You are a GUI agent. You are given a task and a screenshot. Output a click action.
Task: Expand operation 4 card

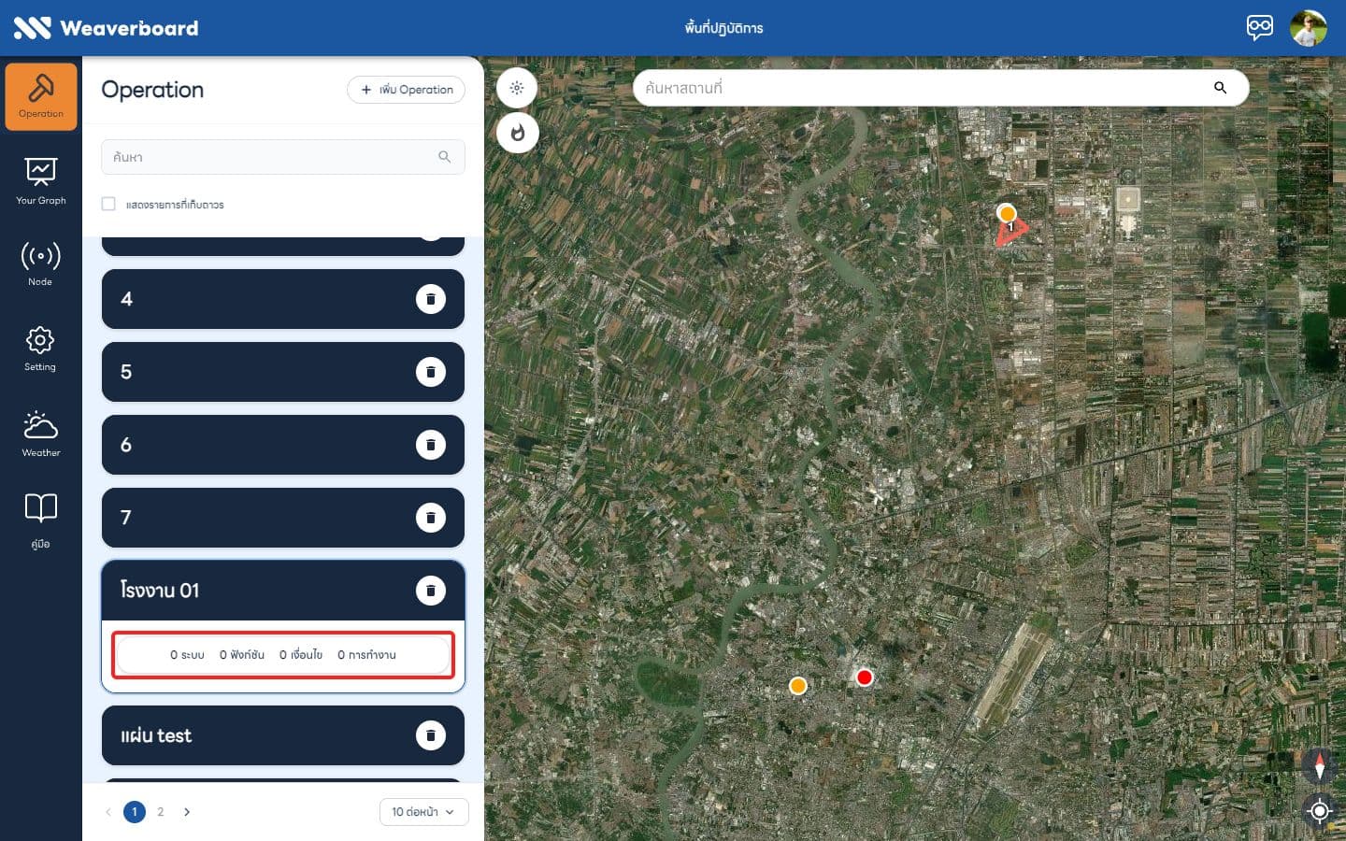click(x=282, y=299)
